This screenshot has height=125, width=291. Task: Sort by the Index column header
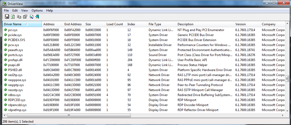tap(137, 24)
